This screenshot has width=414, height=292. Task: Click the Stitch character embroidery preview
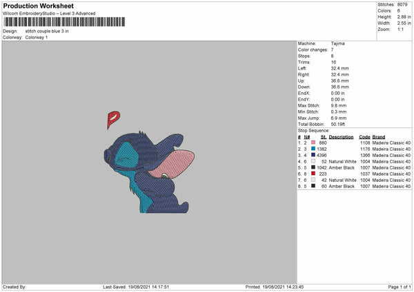pyautogui.click(x=149, y=172)
